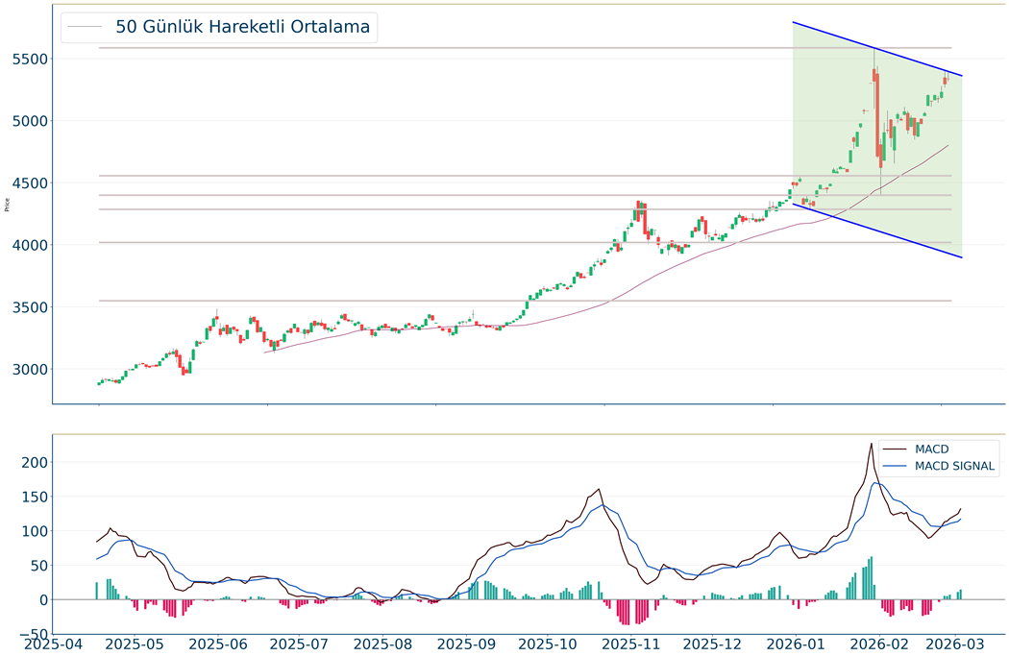Image resolution: width=1009 pixels, height=656 pixels.
Task: Select the MACD legend entry
Action: point(934,449)
